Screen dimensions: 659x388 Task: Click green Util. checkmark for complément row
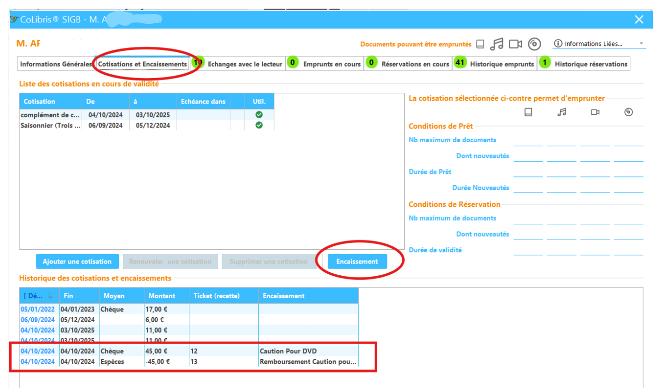(x=259, y=115)
